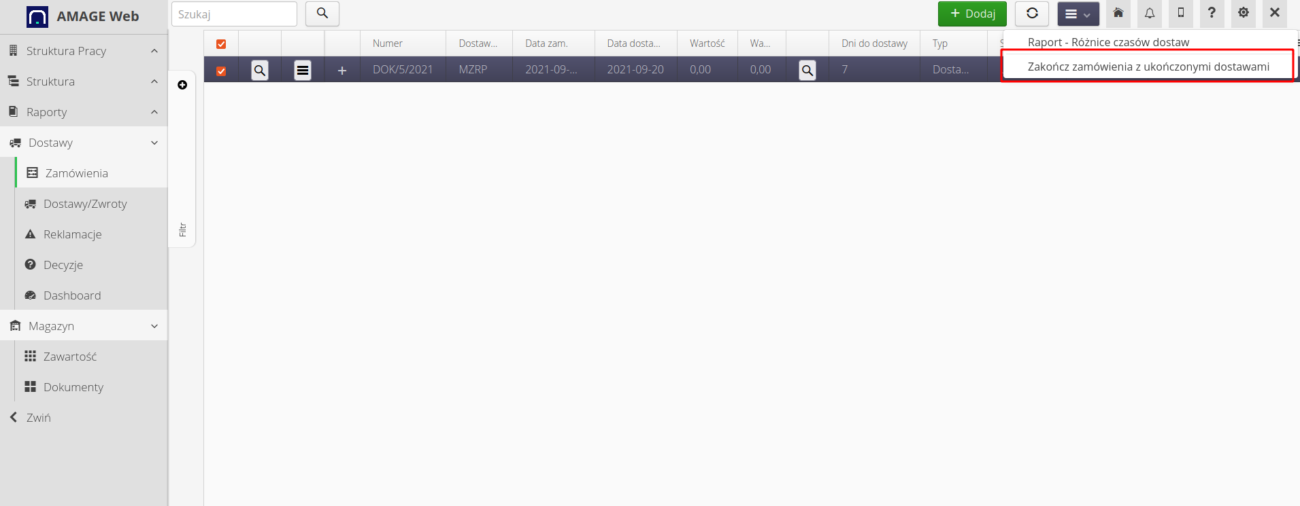Uncheck the DOK/5/2021 row checkbox
The image size is (1300, 506).
(221, 71)
